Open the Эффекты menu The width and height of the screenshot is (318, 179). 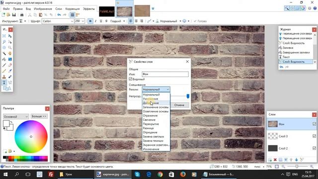tap(89, 9)
